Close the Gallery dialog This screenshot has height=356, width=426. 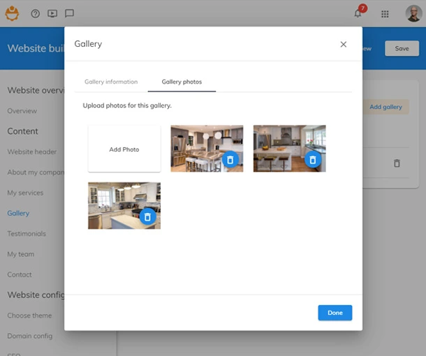(x=343, y=44)
